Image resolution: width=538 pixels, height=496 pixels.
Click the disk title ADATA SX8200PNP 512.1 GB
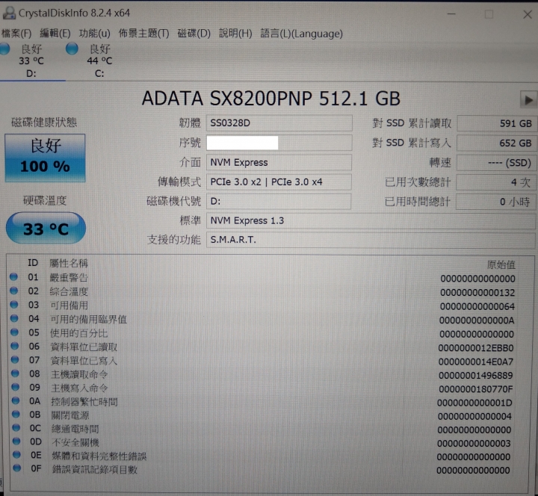(x=271, y=99)
